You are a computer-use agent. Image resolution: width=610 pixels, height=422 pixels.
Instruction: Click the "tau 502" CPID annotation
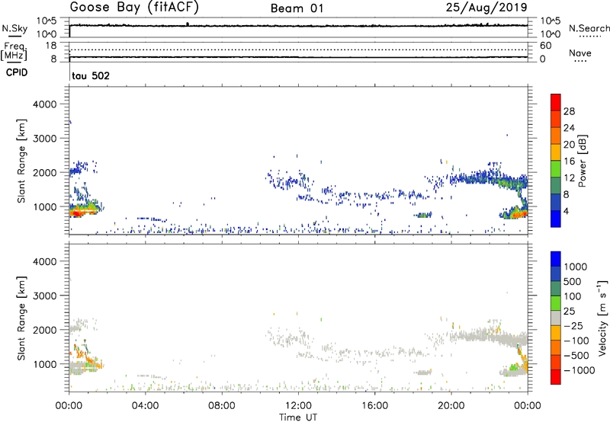point(91,75)
